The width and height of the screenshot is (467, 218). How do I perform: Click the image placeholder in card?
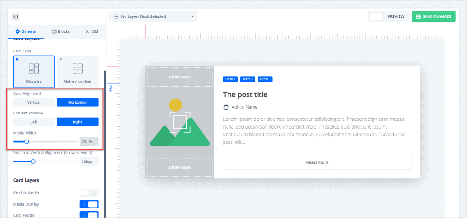tap(180, 122)
